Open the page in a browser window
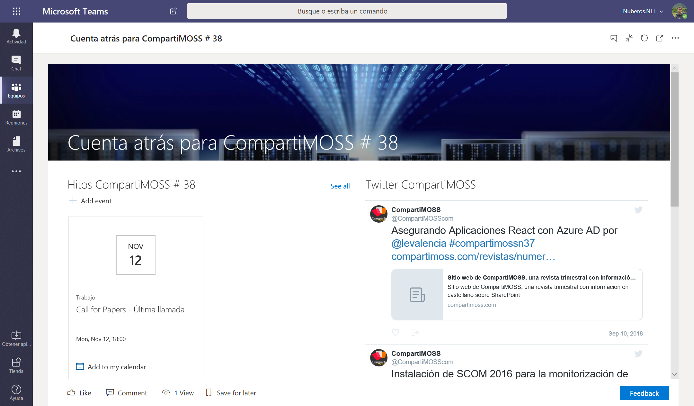 (659, 38)
